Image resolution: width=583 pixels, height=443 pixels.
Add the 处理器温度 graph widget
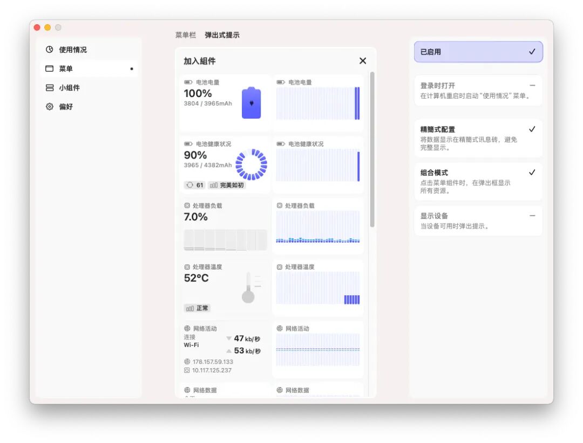point(318,288)
